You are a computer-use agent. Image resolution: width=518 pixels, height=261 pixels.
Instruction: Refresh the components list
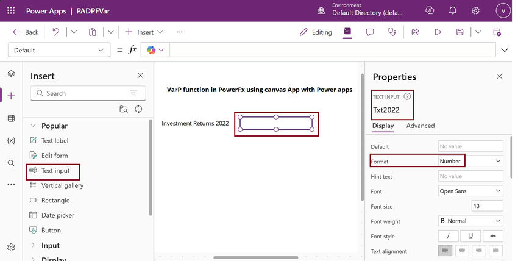(138, 109)
